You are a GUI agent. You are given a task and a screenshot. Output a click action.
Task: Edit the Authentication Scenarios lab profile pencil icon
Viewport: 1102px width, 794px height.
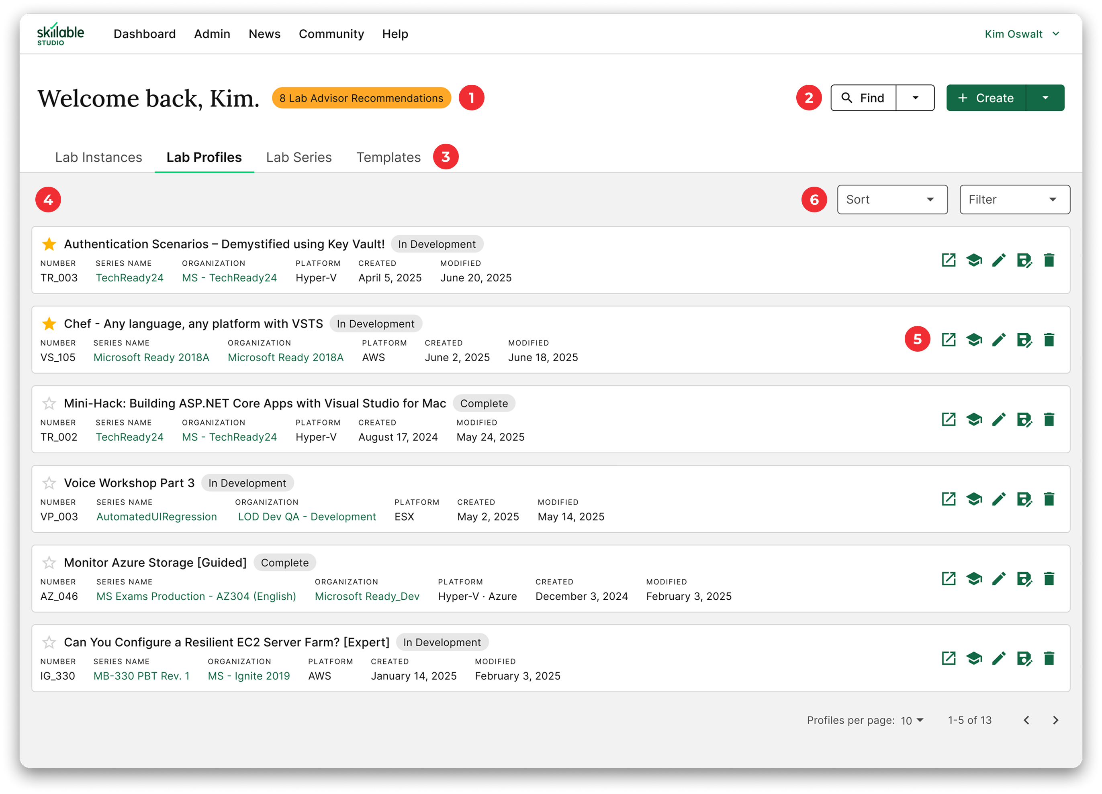[x=999, y=260]
